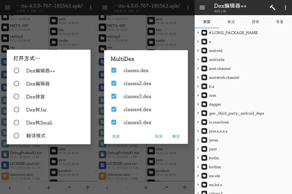Open hamburger menu in Dex编辑器++ header
Image resolution: width=292 pixels, height=194 pixels.
[202, 8]
